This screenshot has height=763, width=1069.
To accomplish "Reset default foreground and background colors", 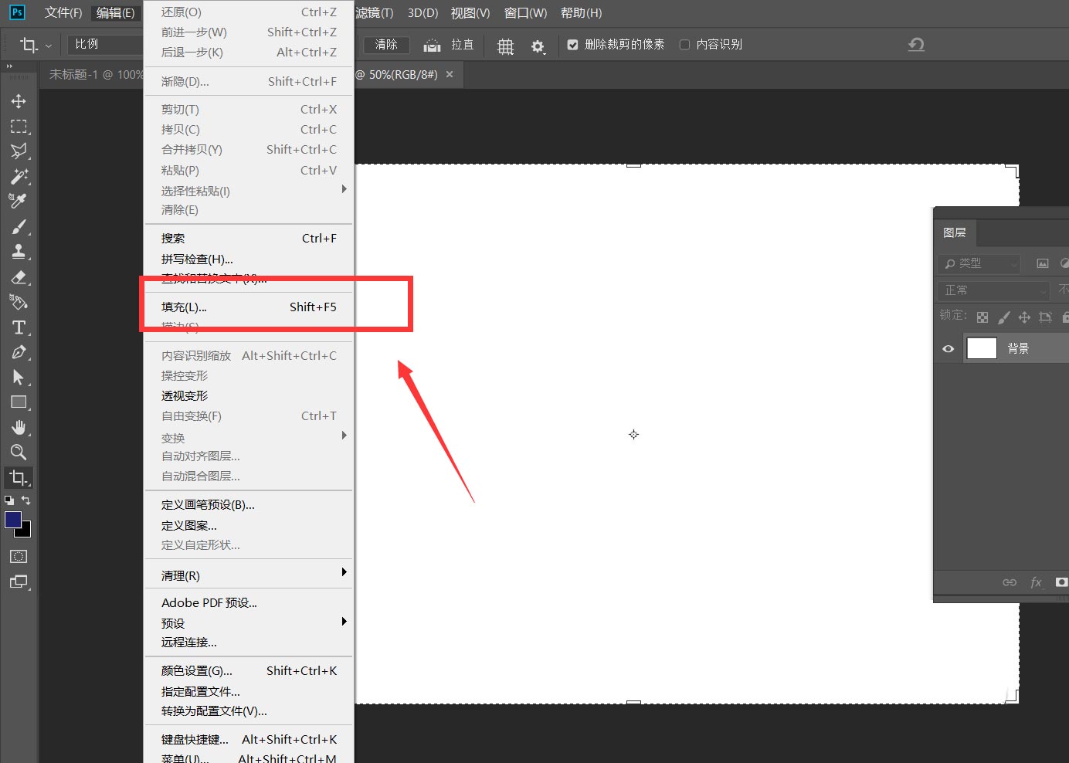I will click(x=9, y=500).
